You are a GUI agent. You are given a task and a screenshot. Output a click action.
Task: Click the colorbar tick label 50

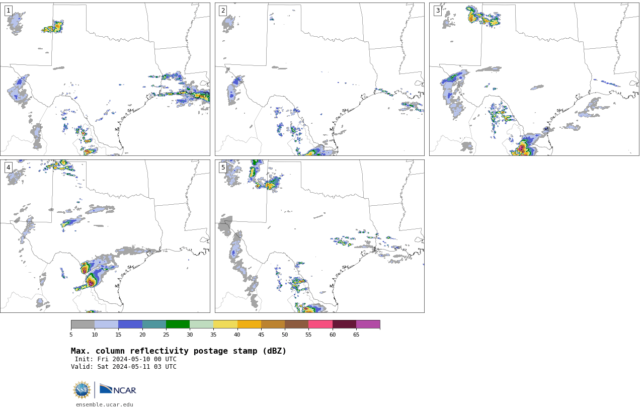[x=285, y=335]
